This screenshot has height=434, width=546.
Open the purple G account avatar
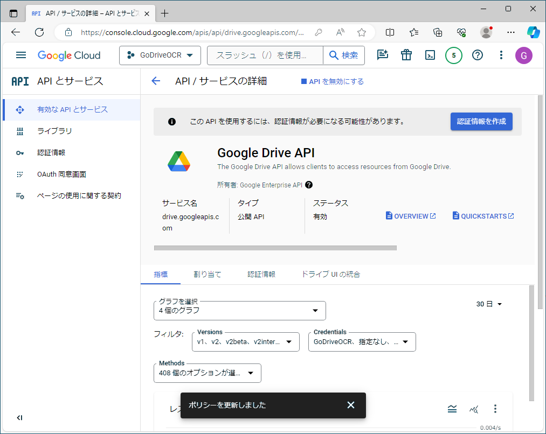point(524,55)
